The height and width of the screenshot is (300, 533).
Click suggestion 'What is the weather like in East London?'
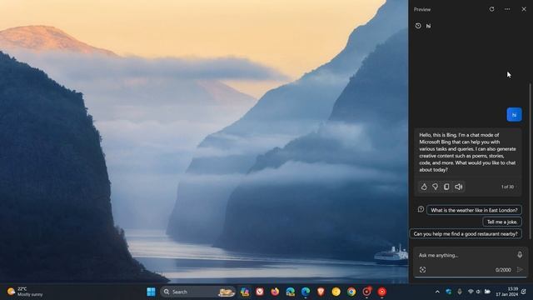tap(474, 210)
